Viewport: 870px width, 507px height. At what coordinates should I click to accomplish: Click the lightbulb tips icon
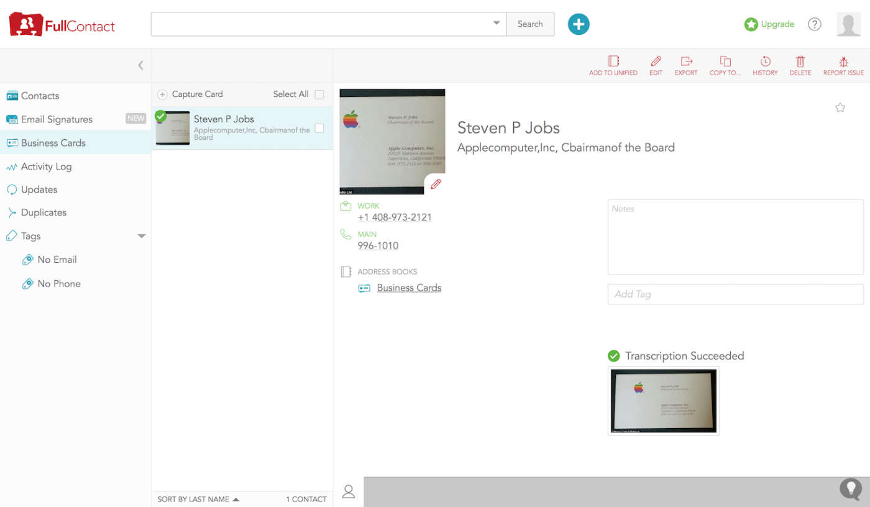point(851,488)
